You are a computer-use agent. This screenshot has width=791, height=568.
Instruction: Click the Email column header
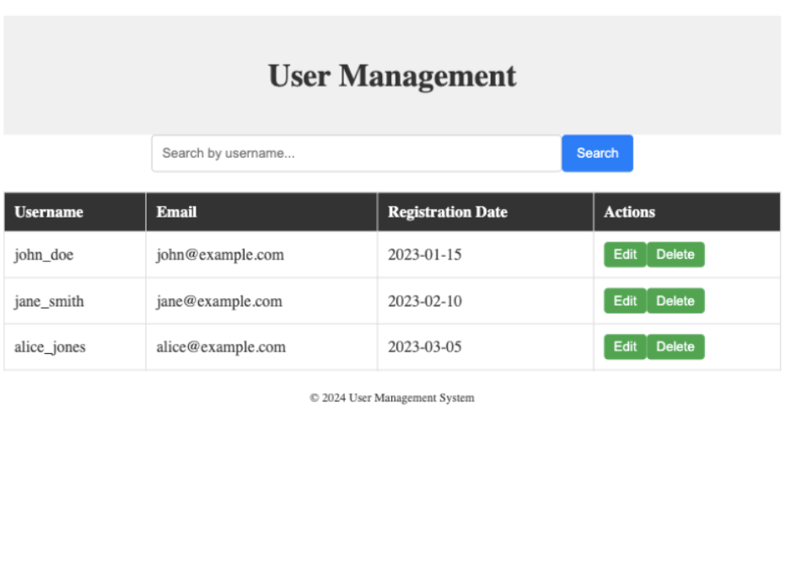pos(176,212)
